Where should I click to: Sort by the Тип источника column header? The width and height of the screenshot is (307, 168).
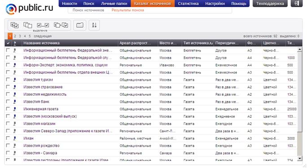click(x=197, y=43)
